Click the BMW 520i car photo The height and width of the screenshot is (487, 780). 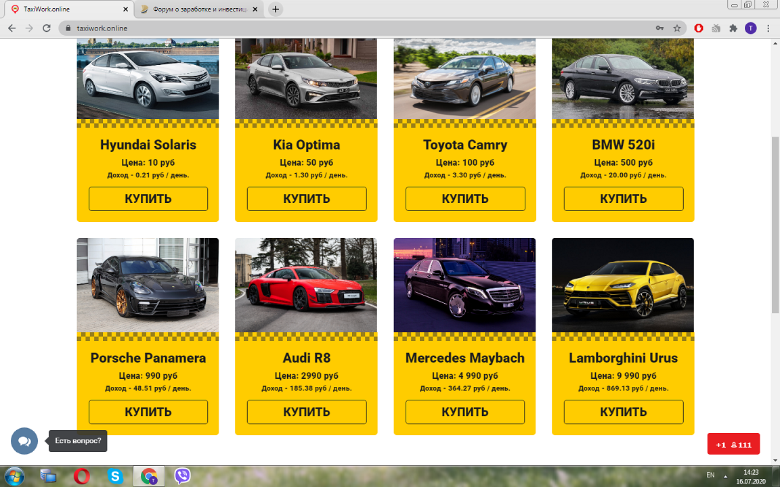click(x=623, y=78)
